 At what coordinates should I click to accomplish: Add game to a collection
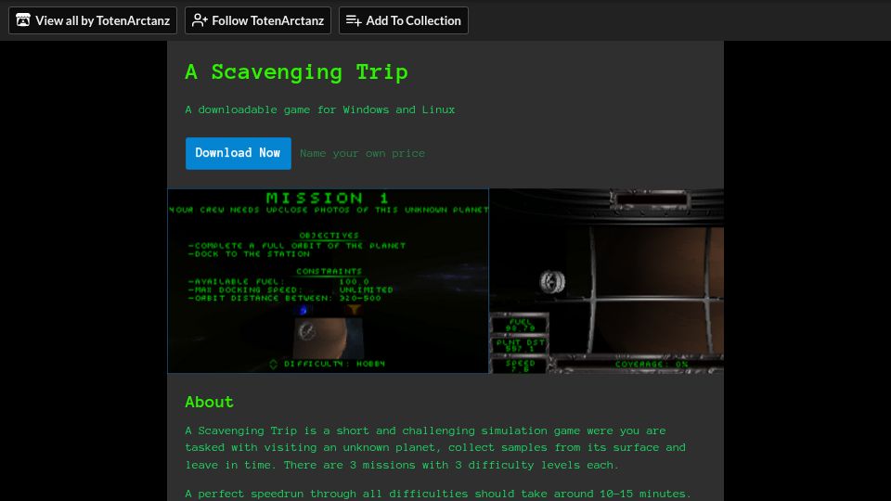[404, 20]
